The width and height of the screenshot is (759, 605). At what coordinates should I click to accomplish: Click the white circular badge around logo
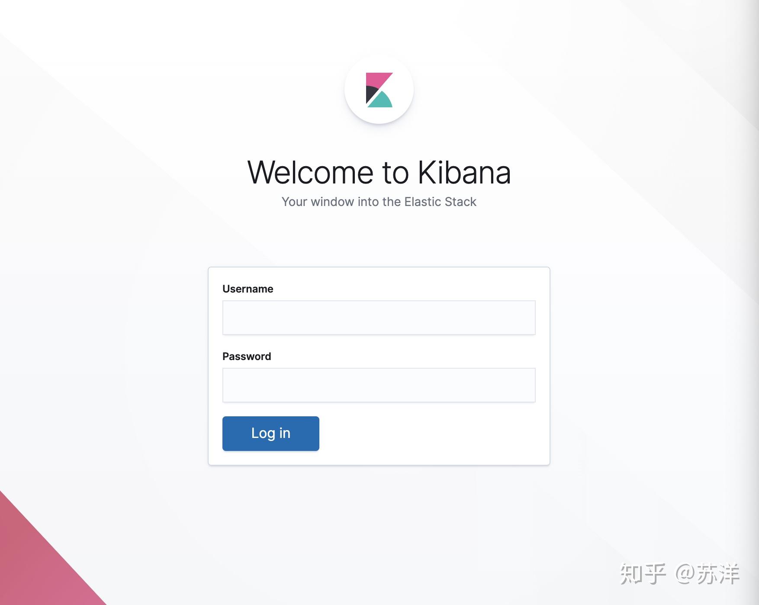click(x=379, y=90)
